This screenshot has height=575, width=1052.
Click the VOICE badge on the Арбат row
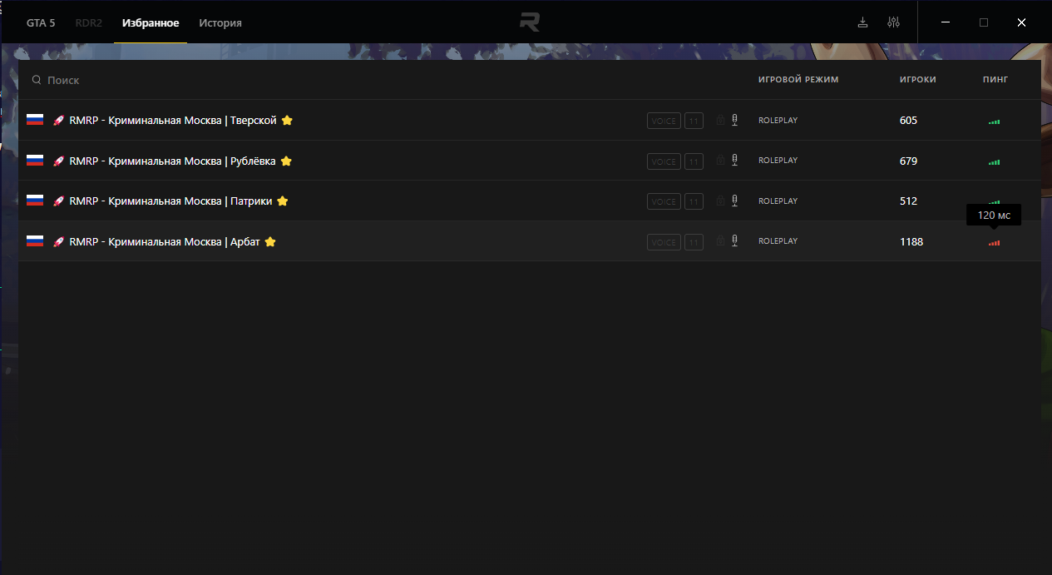click(664, 242)
